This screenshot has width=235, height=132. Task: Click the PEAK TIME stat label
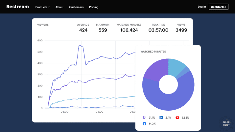[x=158, y=25]
